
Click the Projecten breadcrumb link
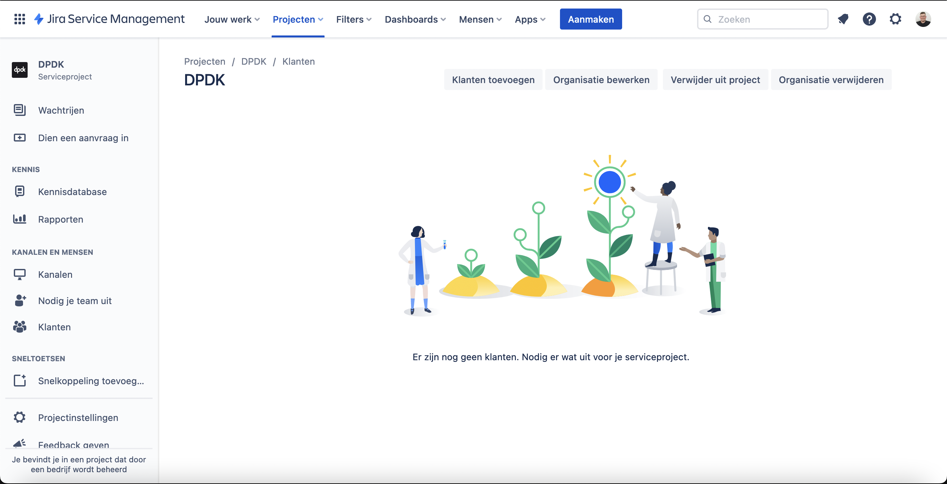click(x=205, y=61)
